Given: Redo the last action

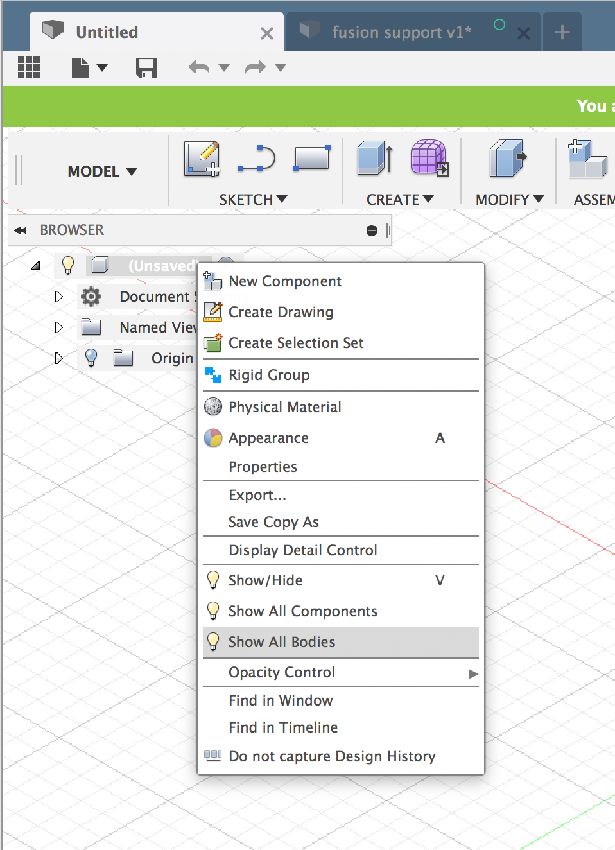Looking at the screenshot, I should click(x=256, y=67).
